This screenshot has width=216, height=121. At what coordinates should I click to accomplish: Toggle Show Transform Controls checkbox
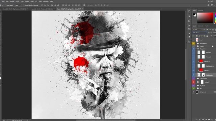tap(24, 5)
